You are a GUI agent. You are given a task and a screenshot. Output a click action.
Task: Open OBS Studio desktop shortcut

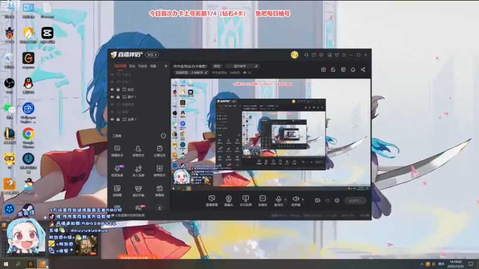9,85
